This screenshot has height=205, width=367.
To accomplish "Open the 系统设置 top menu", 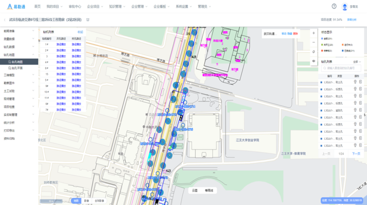I will [x=184, y=6].
